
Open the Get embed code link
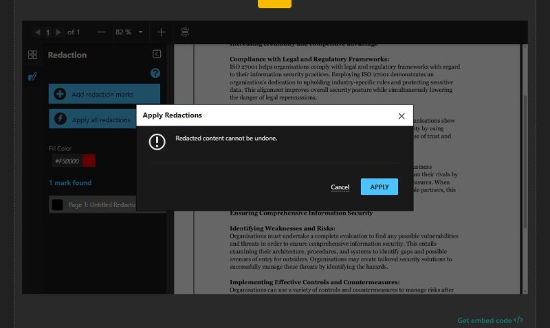[490, 320]
